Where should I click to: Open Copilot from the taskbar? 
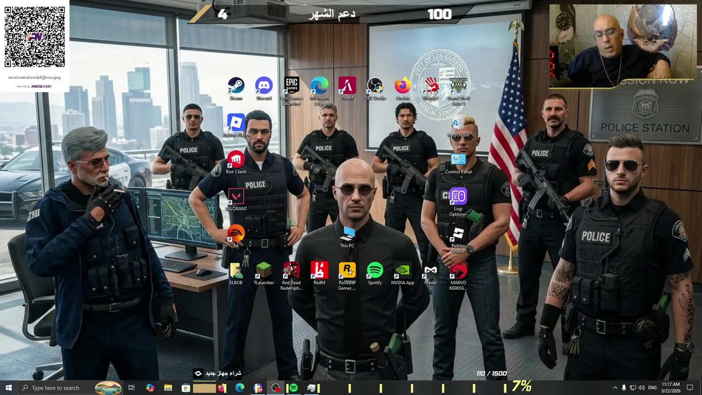(150, 388)
